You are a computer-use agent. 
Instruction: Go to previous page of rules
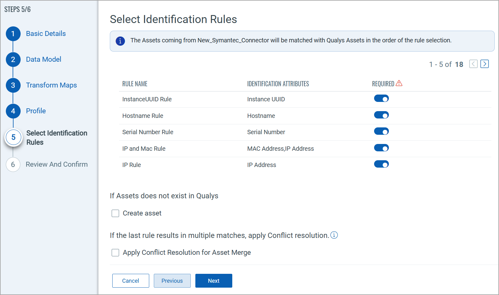[x=473, y=64]
